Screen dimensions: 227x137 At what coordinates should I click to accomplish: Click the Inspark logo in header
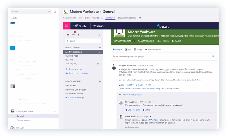coord(163,26)
